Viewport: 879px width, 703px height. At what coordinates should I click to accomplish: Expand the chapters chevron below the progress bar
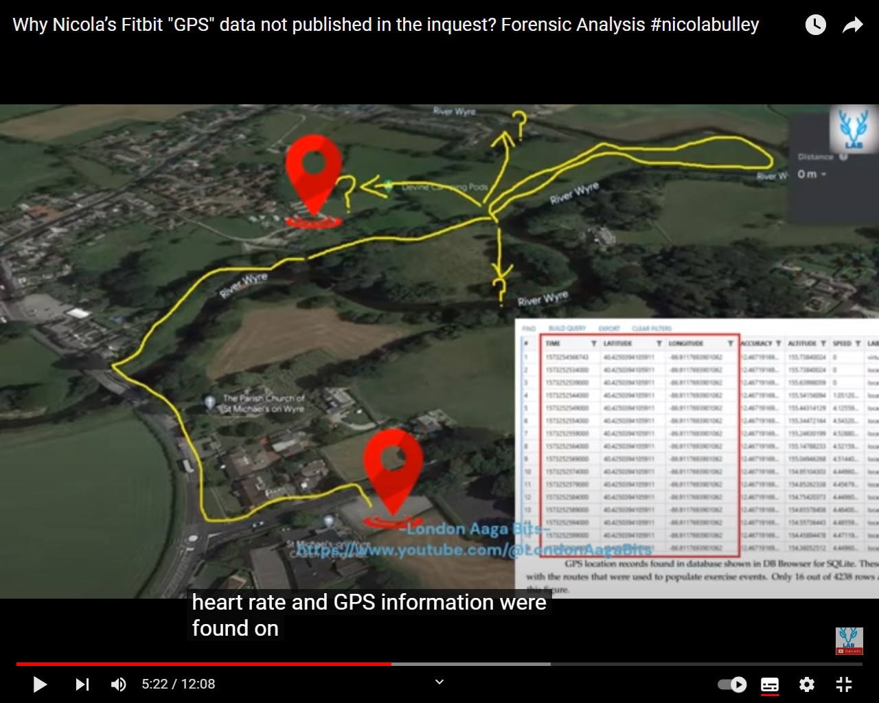click(x=439, y=682)
